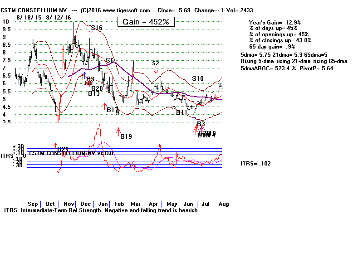
Task: Select the S6 sell signal label
Action: 110,61
